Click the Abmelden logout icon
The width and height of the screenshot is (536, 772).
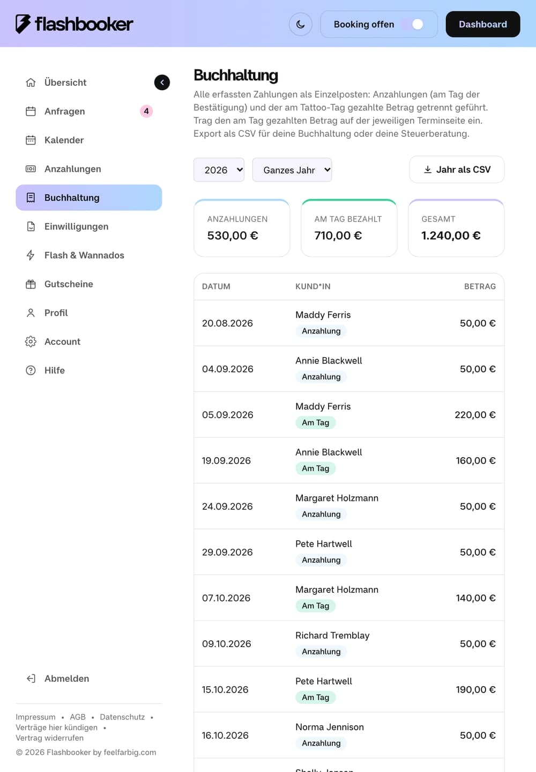(x=31, y=679)
